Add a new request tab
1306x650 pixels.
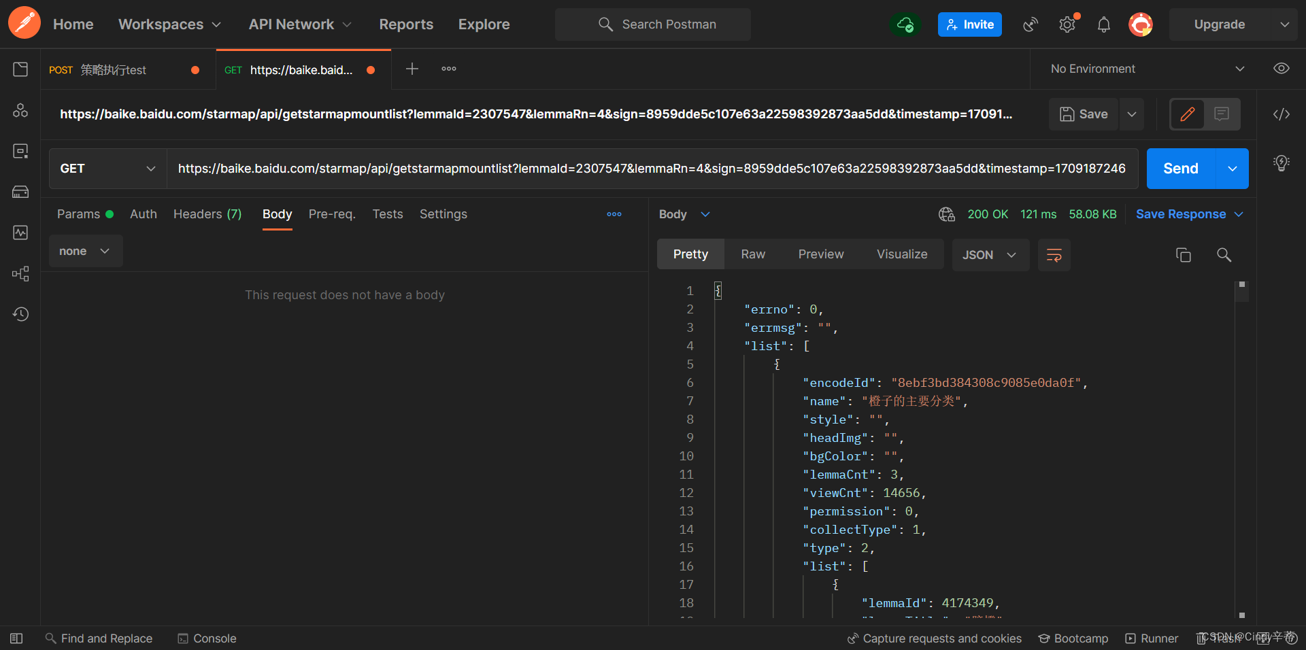pyautogui.click(x=412, y=69)
